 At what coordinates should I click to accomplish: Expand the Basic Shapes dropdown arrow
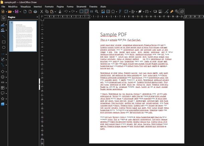(x=6, y=72)
